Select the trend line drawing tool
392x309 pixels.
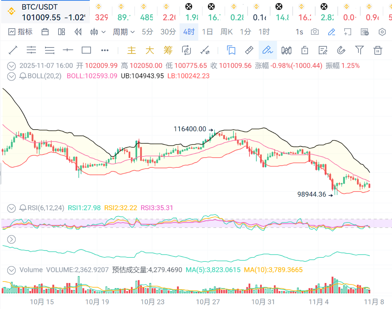tap(13, 50)
